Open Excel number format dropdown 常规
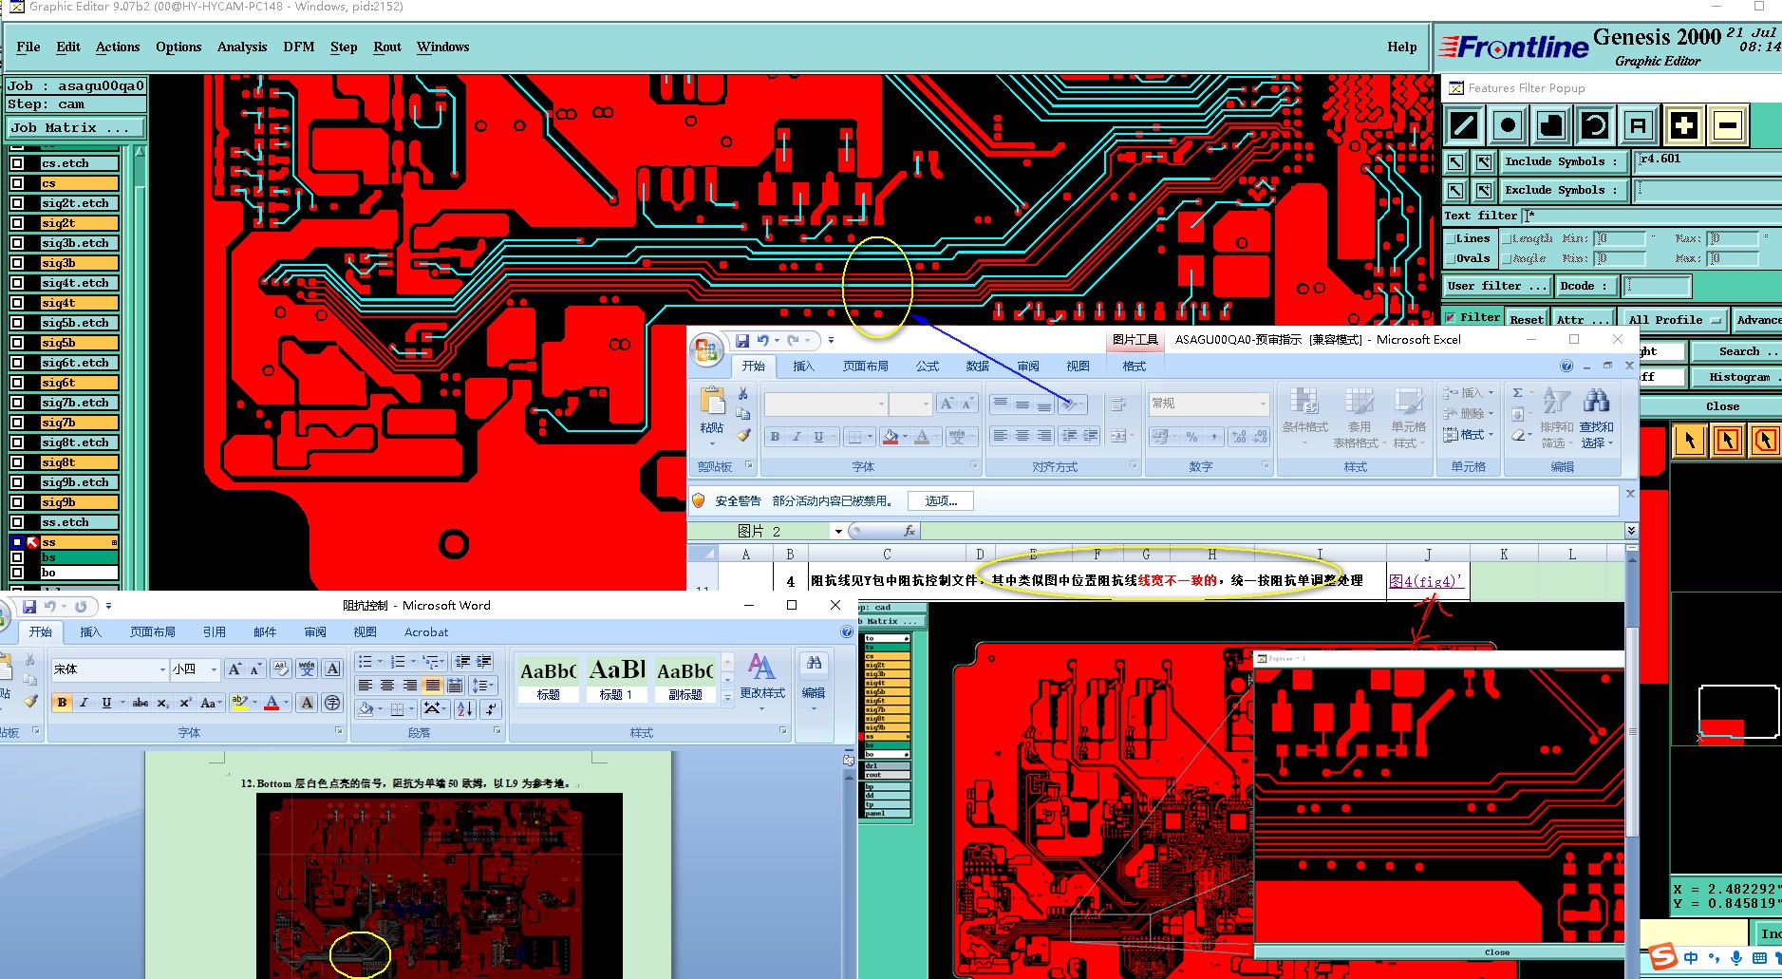The width and height of the screenshot is (1782, 979). (1263, 404)
